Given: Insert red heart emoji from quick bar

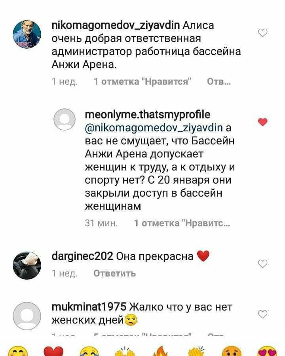Looking at the screenshot, I should (53, 352).
